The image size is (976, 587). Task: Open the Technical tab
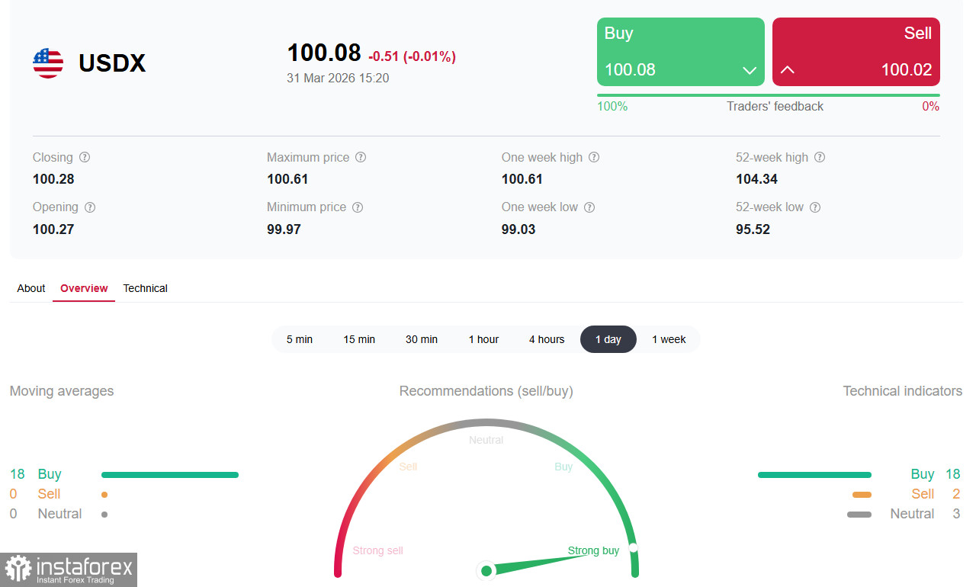coord(145,288)
